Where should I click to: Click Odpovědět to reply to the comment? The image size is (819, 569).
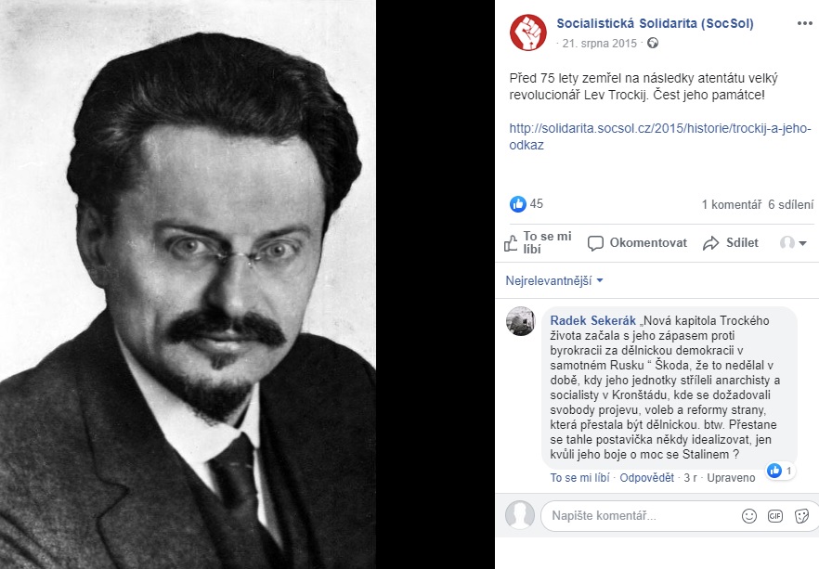point(646,478)
